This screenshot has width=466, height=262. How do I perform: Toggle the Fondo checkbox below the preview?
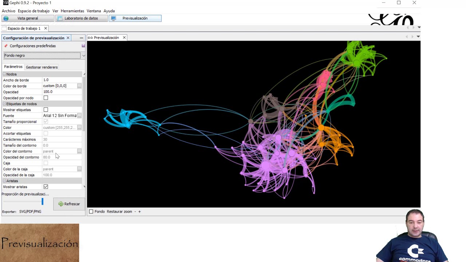click(x=91, y=211)
